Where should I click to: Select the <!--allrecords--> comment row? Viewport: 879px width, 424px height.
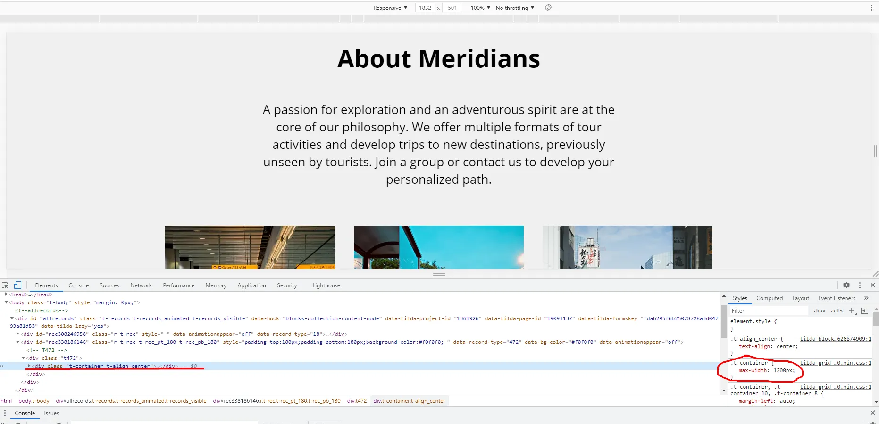coord(42,310)
